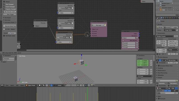The width and height of the screenshot is (179, 101).
Task: Adjust the Compression 15% slider
Action: point(167,93)
